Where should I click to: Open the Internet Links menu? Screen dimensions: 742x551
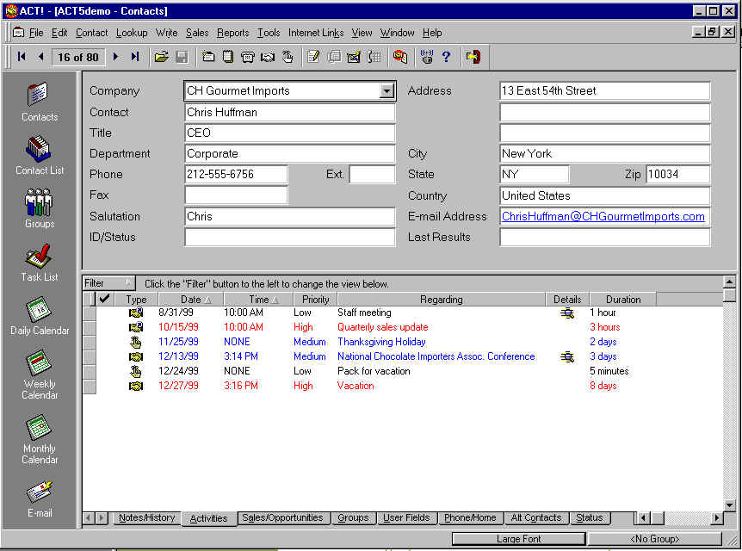coord(316,33)
